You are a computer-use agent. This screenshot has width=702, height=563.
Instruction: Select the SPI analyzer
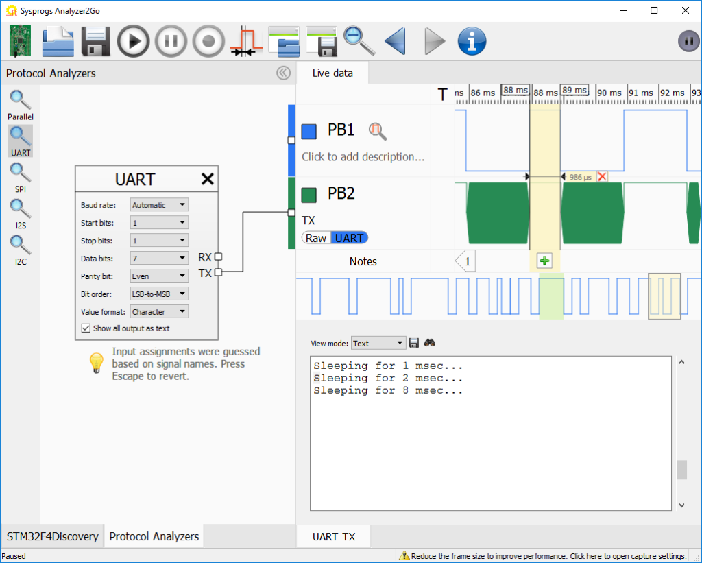tap(20, 178)
